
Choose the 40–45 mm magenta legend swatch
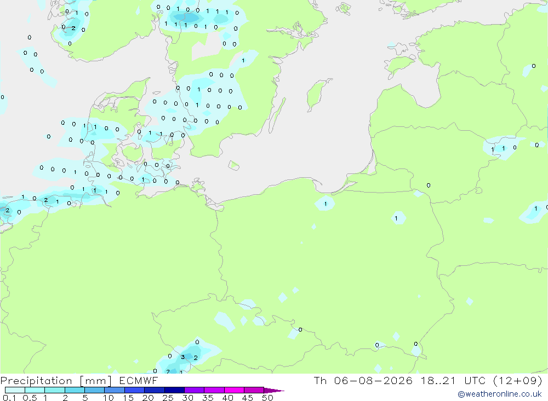tap(234, 390)
